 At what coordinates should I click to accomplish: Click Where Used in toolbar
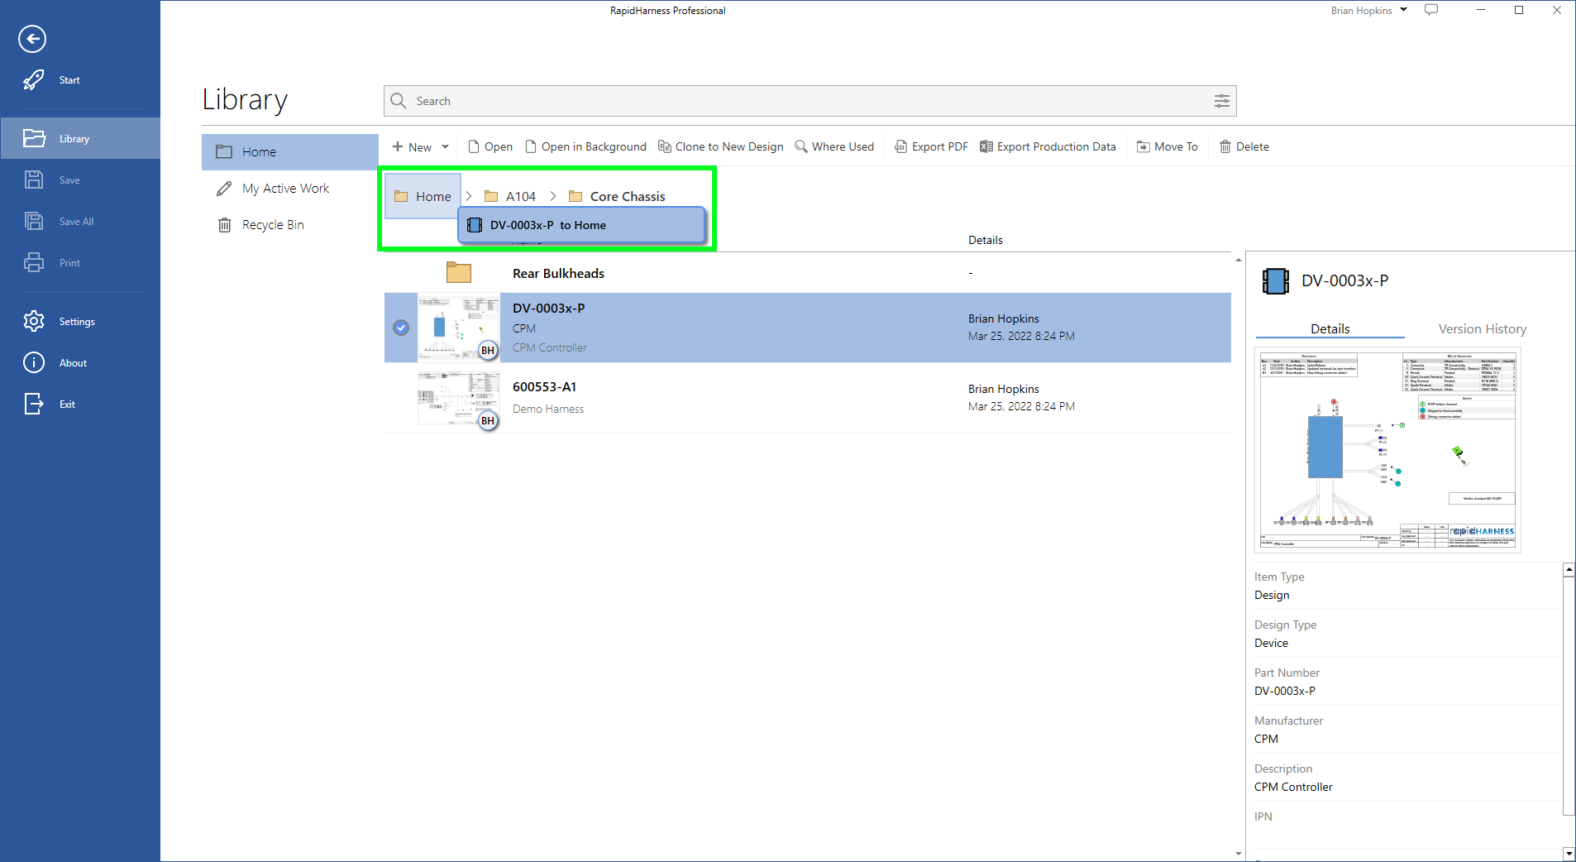(x=834, y=146)
